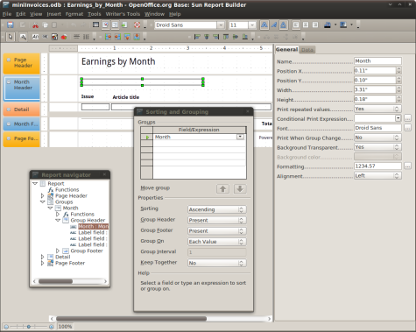The height and width of the screenshot is (332, 416).
Task: Collapse the Groups node in Report navigator
Action: 42,202
